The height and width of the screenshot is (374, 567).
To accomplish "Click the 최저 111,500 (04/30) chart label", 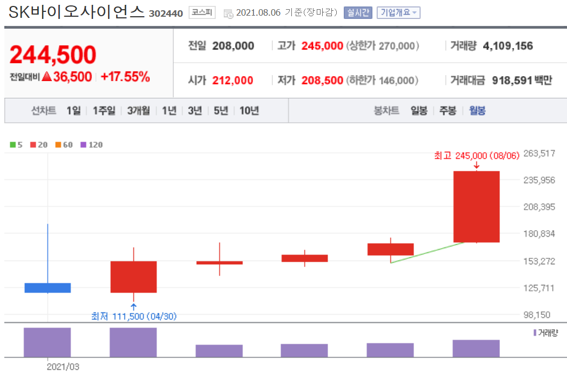I will pos(134,317).
